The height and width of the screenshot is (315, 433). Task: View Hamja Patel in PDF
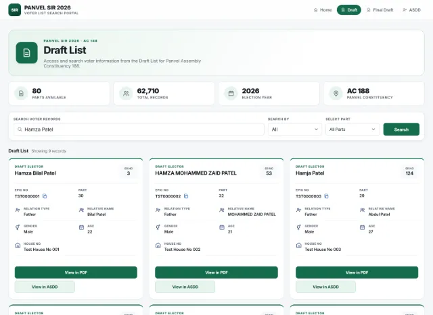357,273
